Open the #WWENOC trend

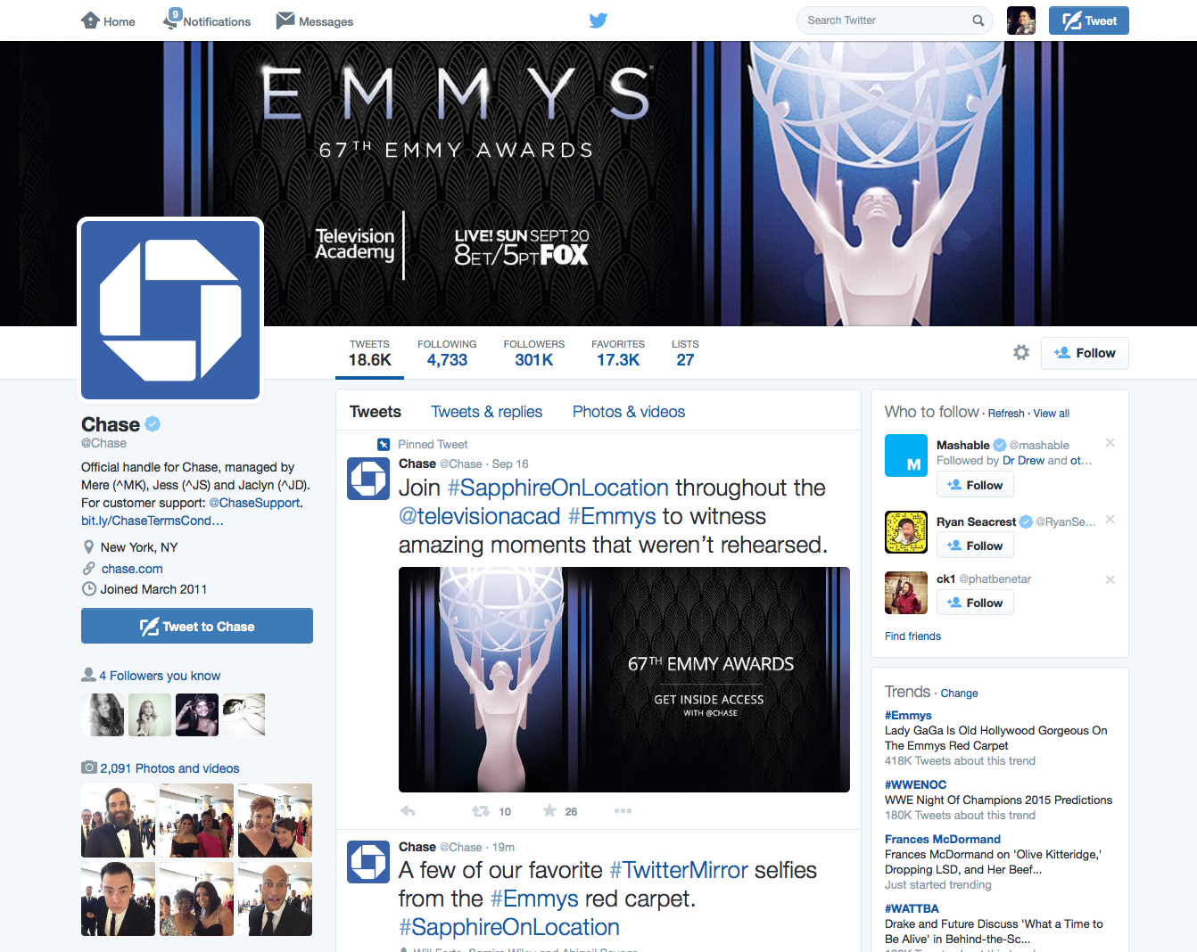tap(915, 784)
